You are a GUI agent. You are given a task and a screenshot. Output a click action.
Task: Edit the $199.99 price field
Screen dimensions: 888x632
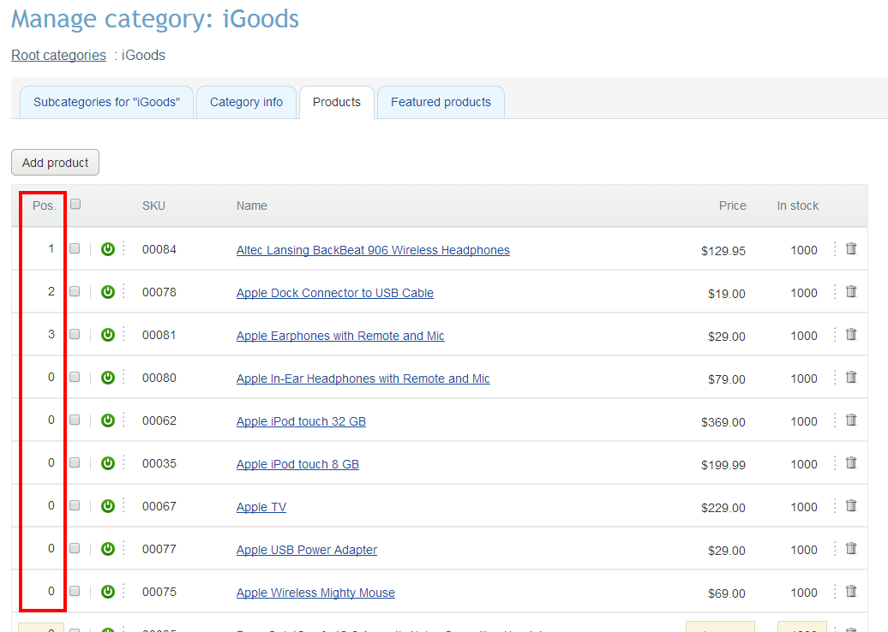[x=723, y=465]
